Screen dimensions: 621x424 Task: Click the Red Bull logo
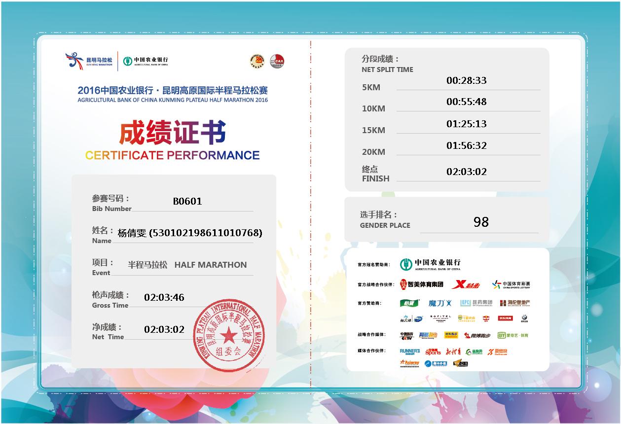pos(485,318)
